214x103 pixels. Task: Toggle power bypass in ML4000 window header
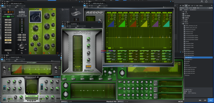tap(63, 26)
